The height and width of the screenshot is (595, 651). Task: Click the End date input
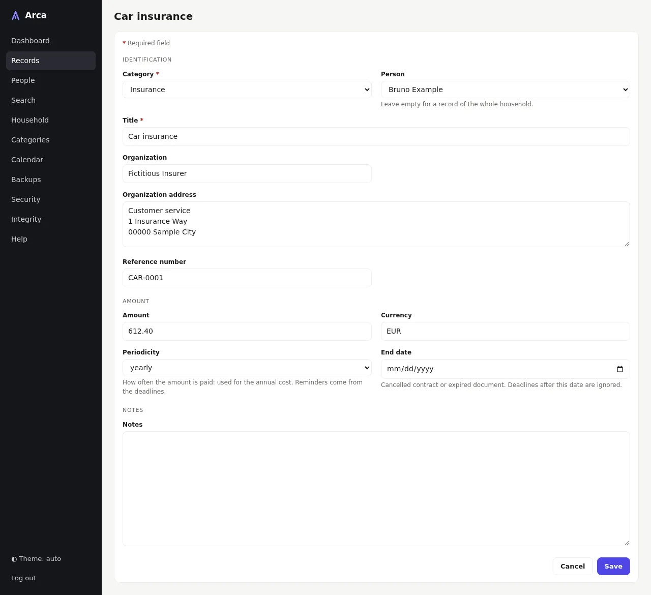click(506, 369)
